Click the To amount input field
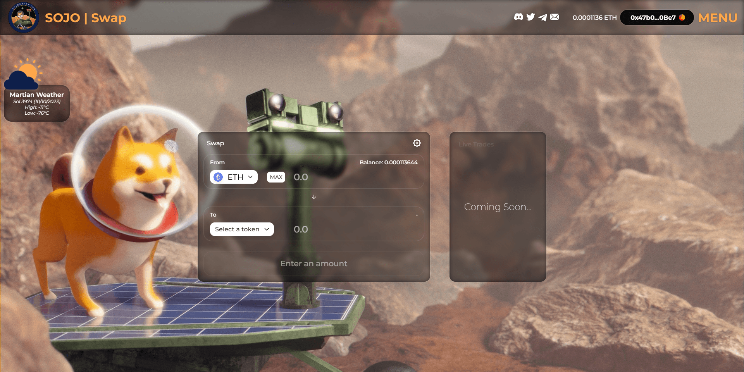The image size is (744, 372). [355, 229]
